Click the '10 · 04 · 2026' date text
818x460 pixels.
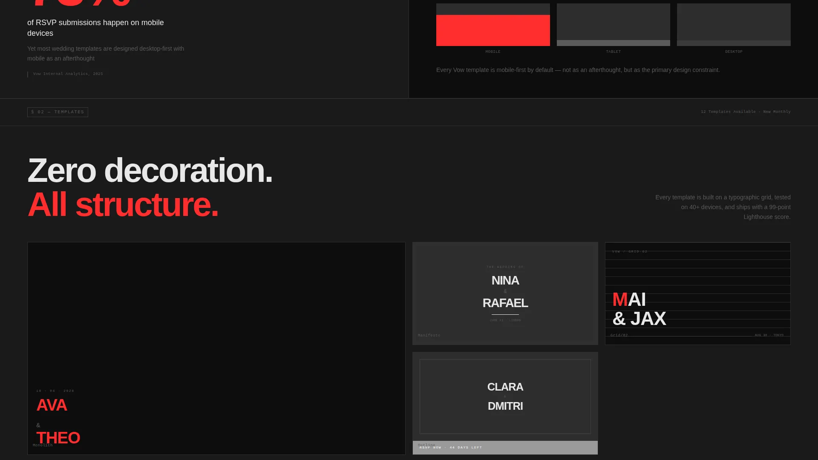[55, 391]
